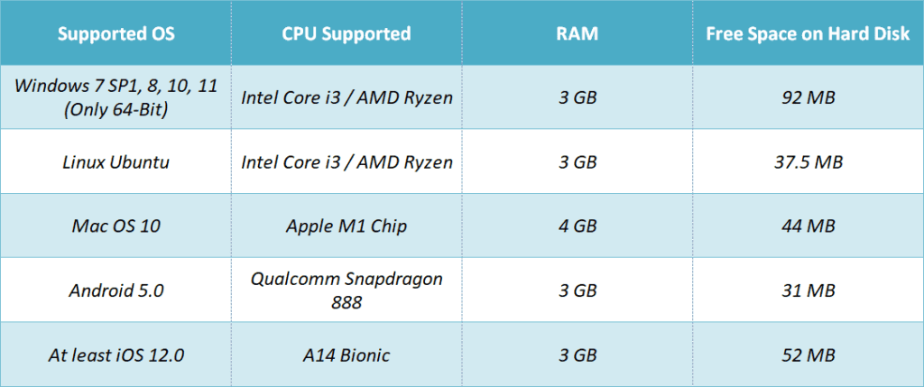The image size is (924, 387).
Task: Click the Windows 7 SP1, 8, 10, 11 cell
Action: (116, 97)
